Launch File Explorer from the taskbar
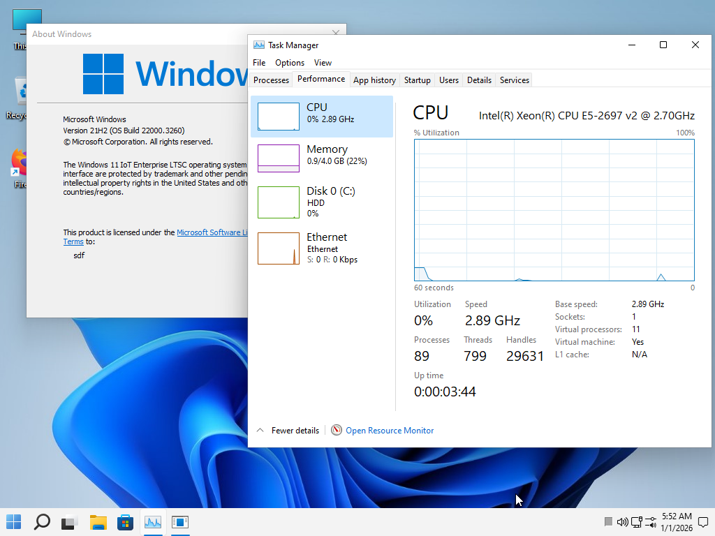Screen dimensions: 715x536 pos(98,522)
